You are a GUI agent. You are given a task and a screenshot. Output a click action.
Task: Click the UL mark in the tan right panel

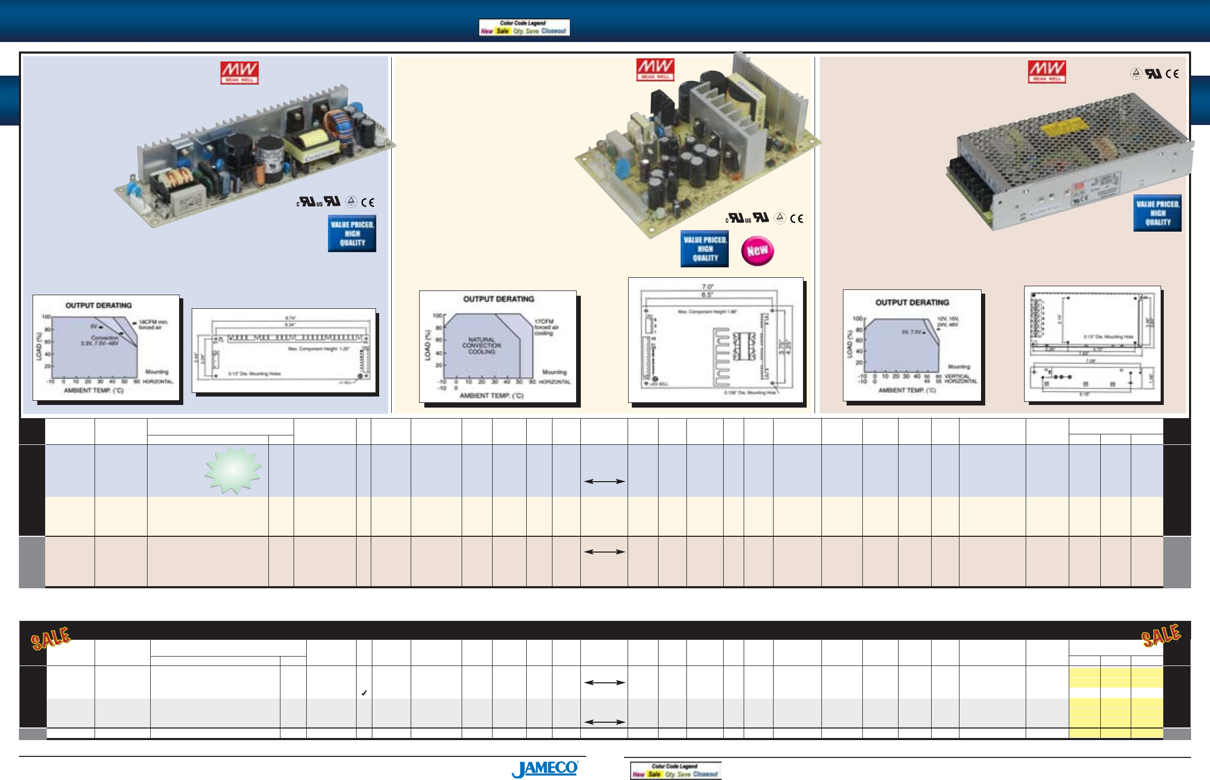pos(1154,74)
